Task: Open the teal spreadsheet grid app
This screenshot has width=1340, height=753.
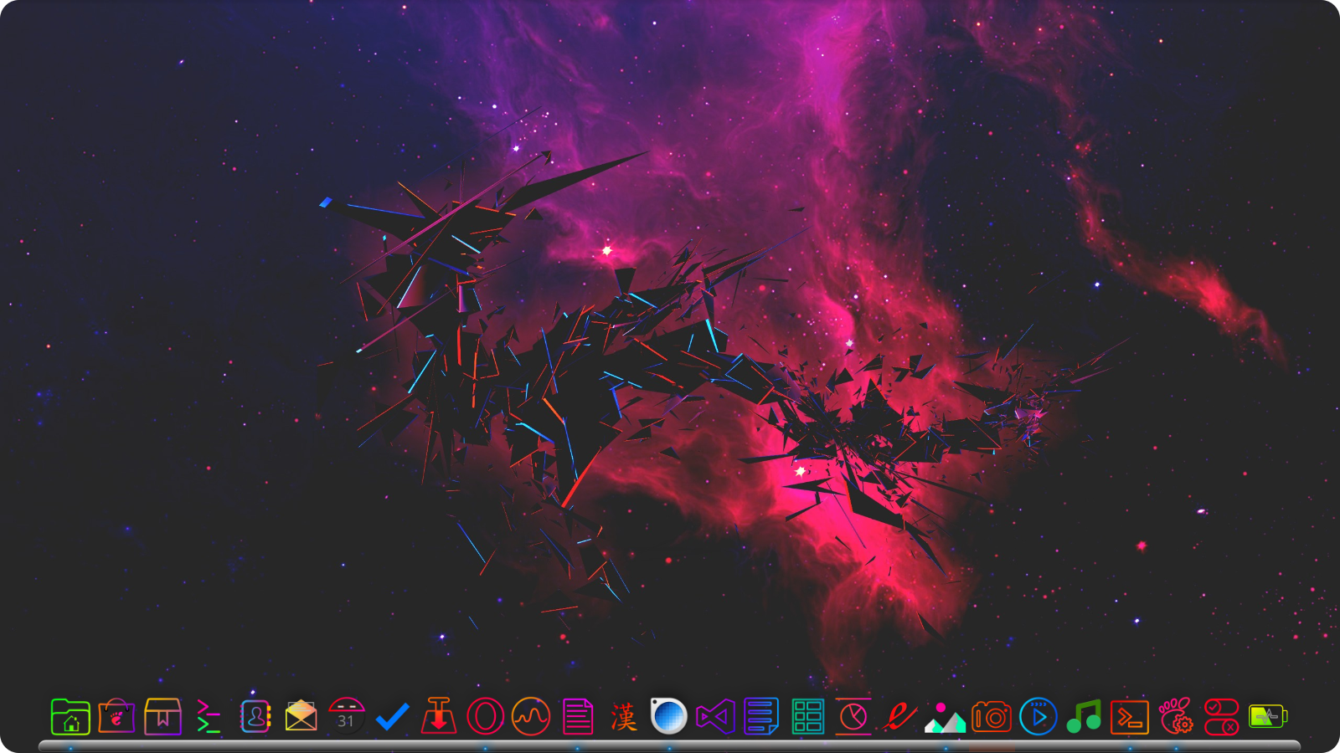Action: (807, 717)
